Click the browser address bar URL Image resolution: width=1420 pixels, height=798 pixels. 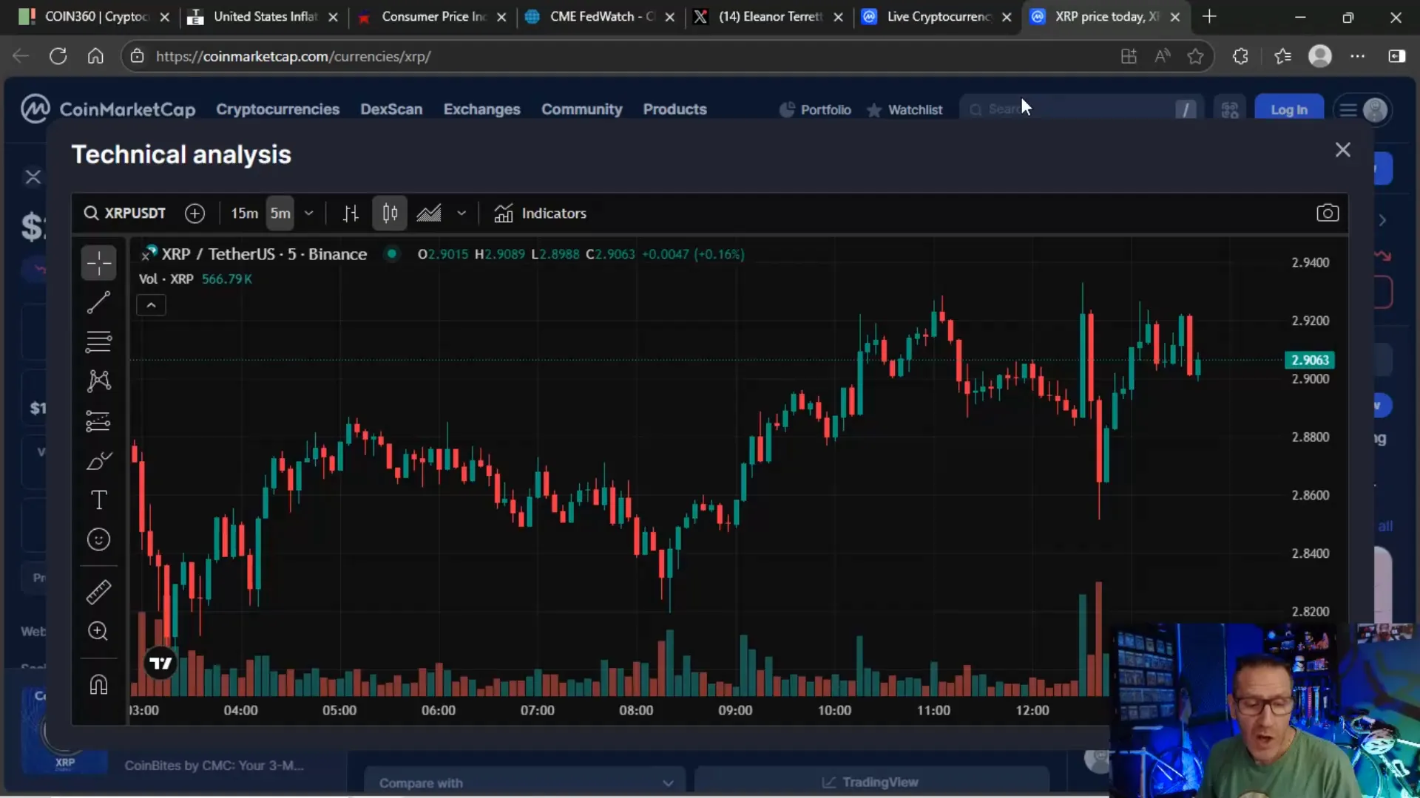(x=293, y=56)
